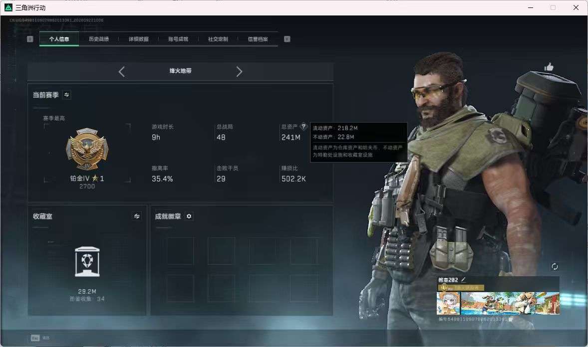Screen dimensions: 588x347
Task: Select the 个人信息 tab
Action: [59, 39]
